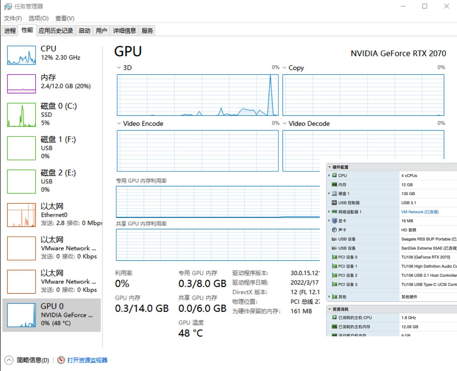Open the 选项(O) menu
This screenshot has height=371, width=457.
pyautogui.click(x=38, y=18)
